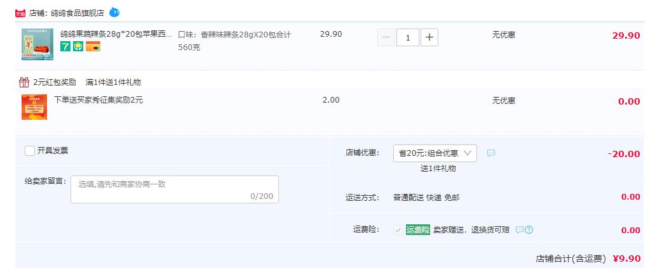
Task: Click the 普通配送 快递 免邮 shipping text
Action: [x=426, y=198]
